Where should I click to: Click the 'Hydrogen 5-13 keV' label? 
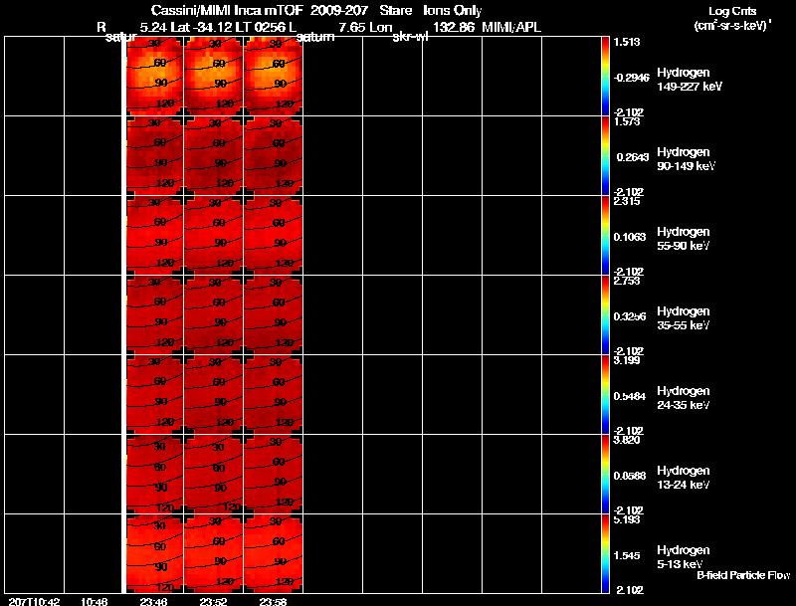pyautogui.click(x=684, y=557)
